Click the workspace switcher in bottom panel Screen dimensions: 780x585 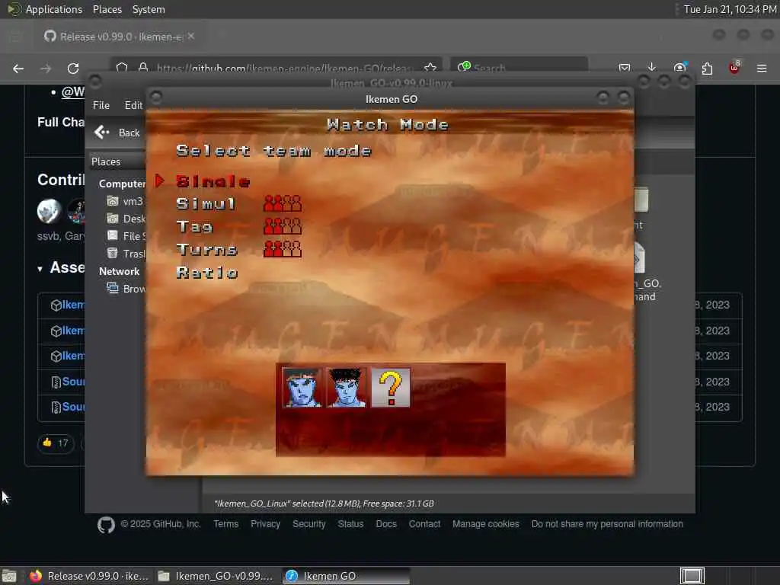[692, 576]
